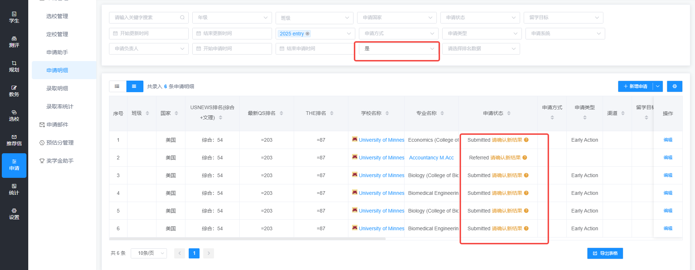This screenshot has width=695, height=270.
Task: Open 设置 from the sidebar
Action: coord(14,214)
